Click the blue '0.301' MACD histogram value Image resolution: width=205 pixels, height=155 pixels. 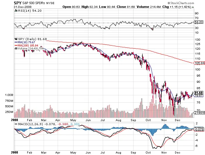pyautogui.click(x=75, y=124)
